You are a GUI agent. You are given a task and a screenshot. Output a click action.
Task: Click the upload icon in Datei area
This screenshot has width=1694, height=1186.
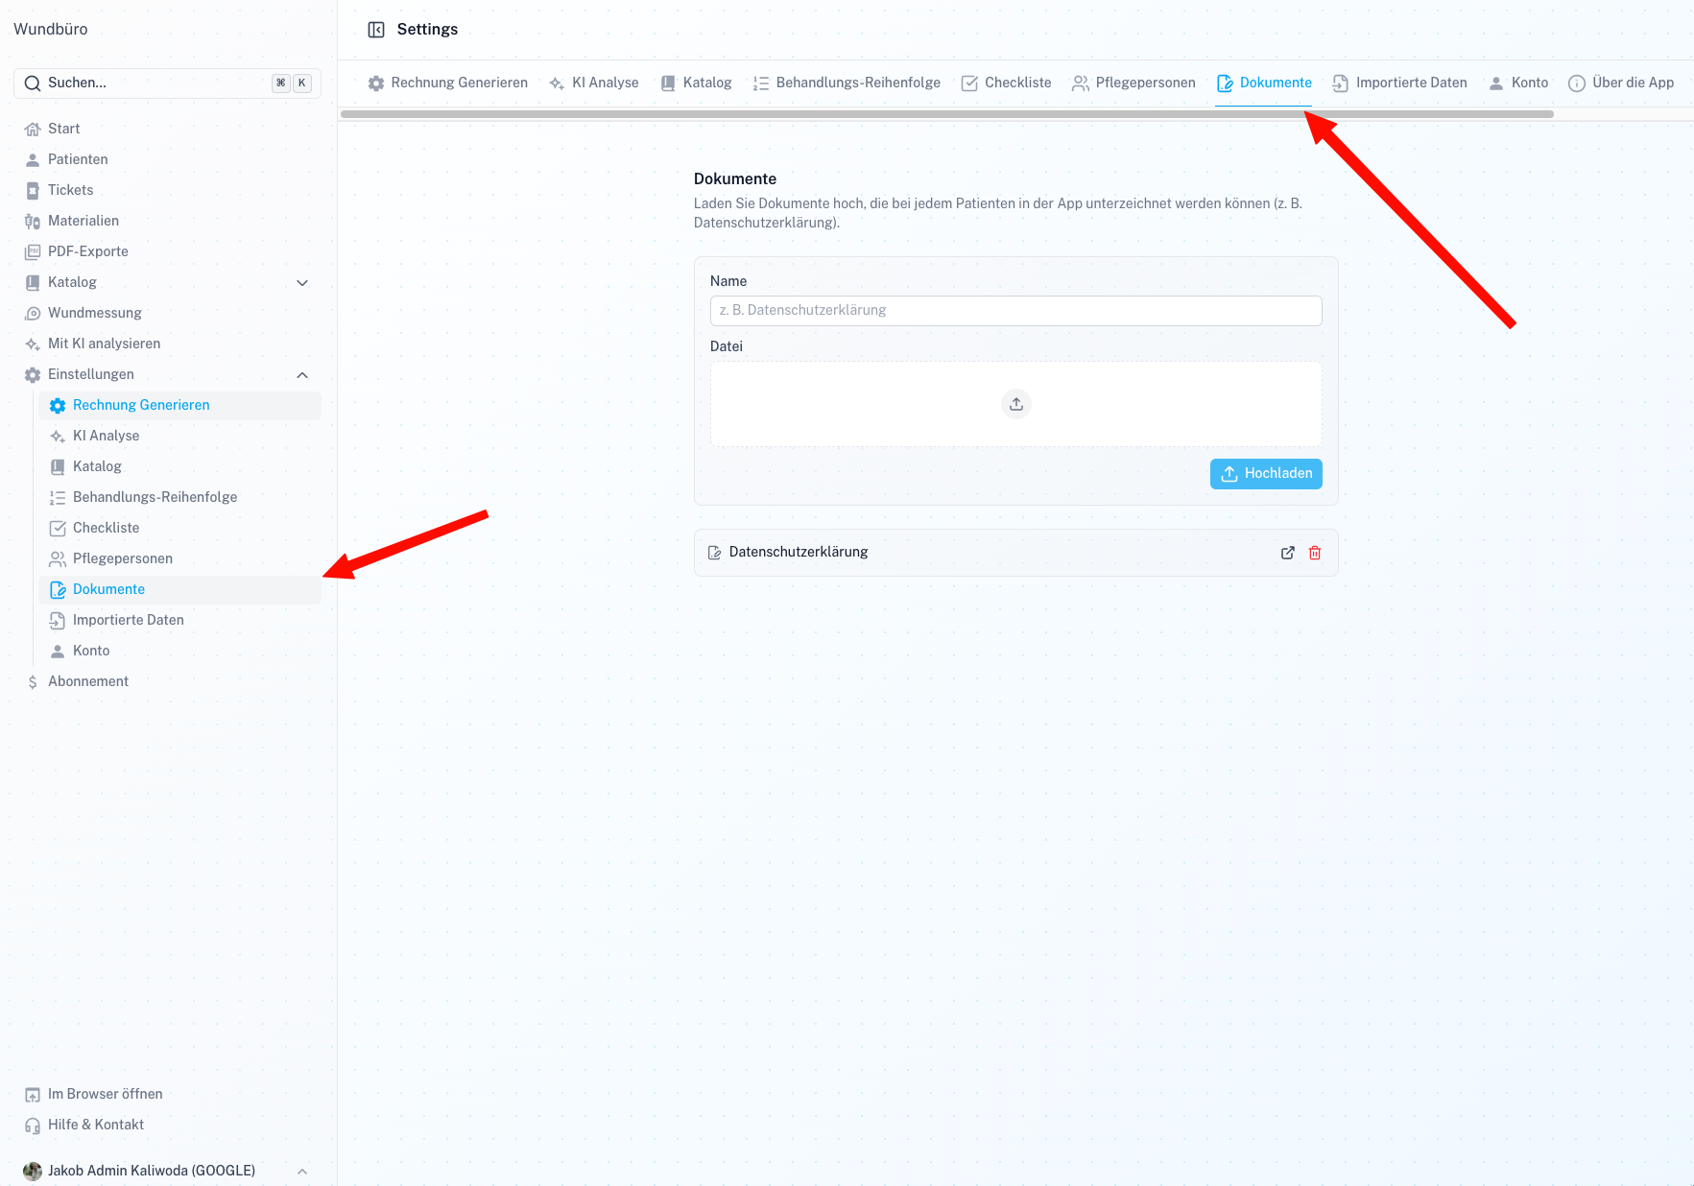1016,404
